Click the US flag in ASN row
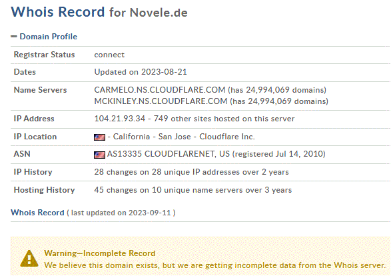This screenshot has width=391, height=276. click(99, 155)
